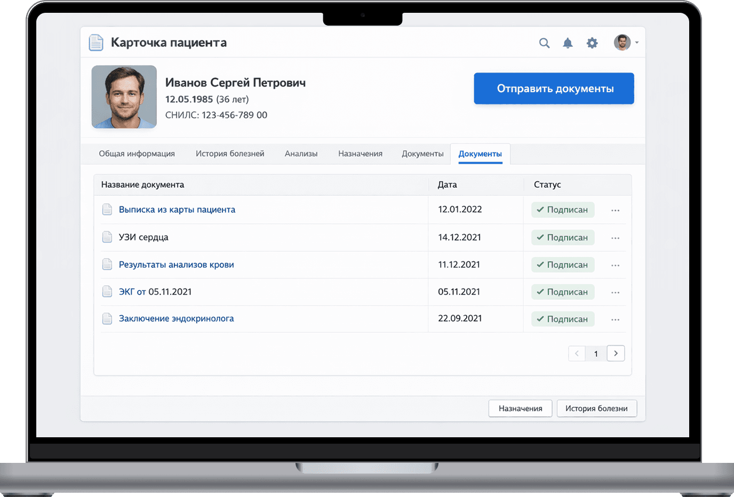
Task: Expand the user avatar dropdown arrow
Action: (637, 43)
